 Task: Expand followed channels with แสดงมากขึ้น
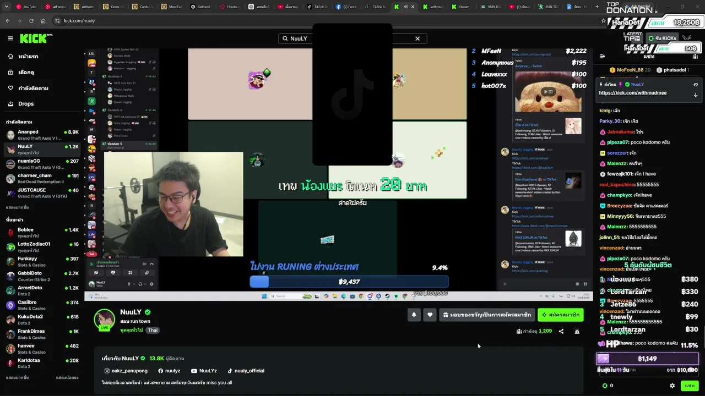coord(18,207)
